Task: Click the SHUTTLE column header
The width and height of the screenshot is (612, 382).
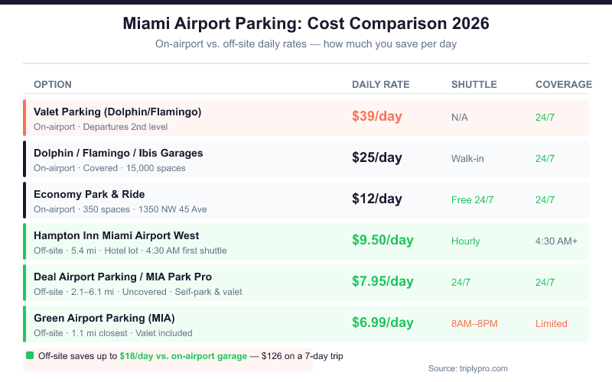Action: pos(474,84)
